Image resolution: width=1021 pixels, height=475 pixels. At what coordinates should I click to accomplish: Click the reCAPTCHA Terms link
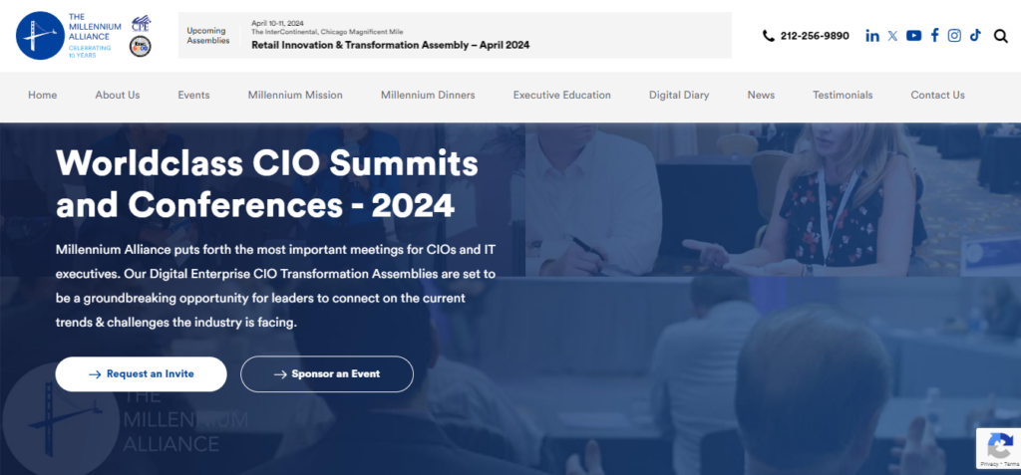tap(1011, 464)
